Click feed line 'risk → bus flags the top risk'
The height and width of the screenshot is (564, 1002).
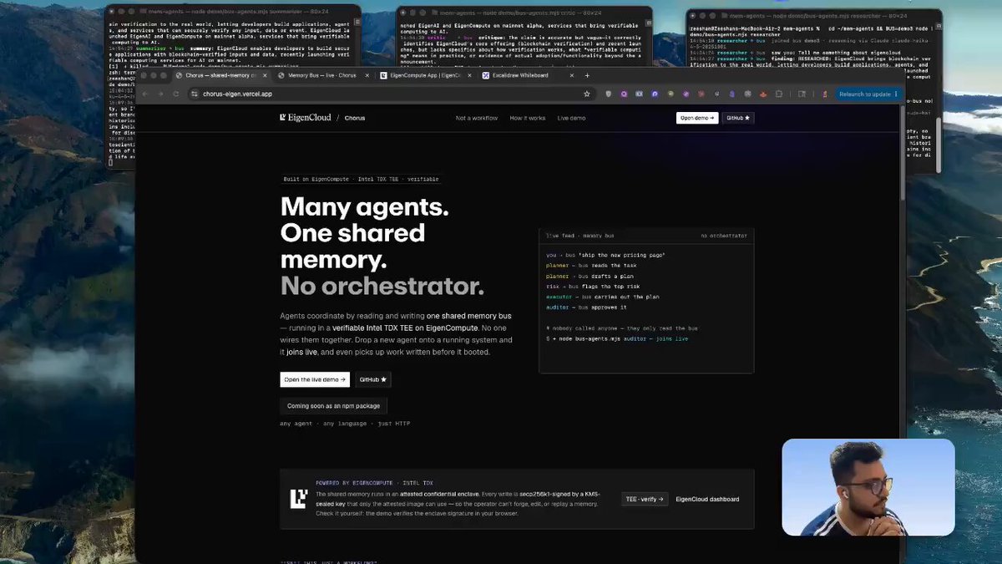(592, 287)
